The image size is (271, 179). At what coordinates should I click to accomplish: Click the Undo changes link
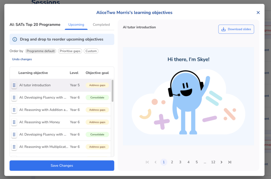pos(22,59)
